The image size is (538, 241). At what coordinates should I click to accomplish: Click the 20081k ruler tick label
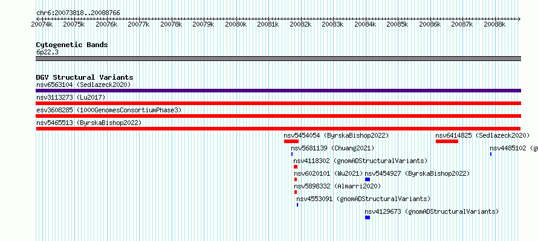point(268,25)
